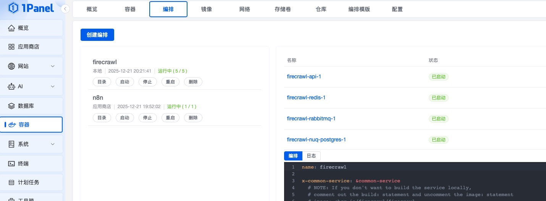Open the firecrawl-nuq-postgres-1 container link
This screenshot has width=546, height=201.
click(x=317, y=139)
